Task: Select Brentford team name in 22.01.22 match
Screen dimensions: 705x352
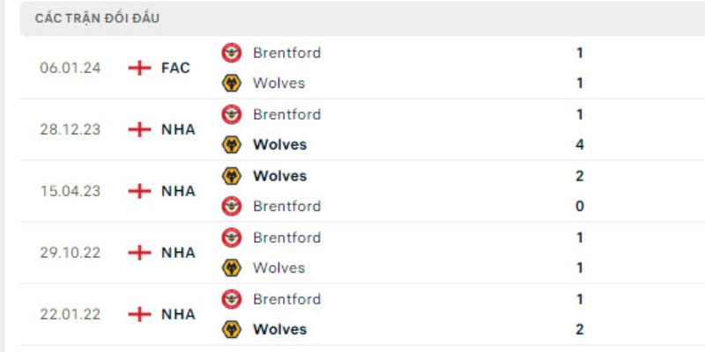Action: [x=286, y=299]
